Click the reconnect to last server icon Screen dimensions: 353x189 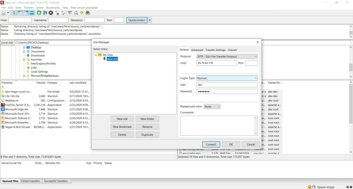(x=63, y=13)
